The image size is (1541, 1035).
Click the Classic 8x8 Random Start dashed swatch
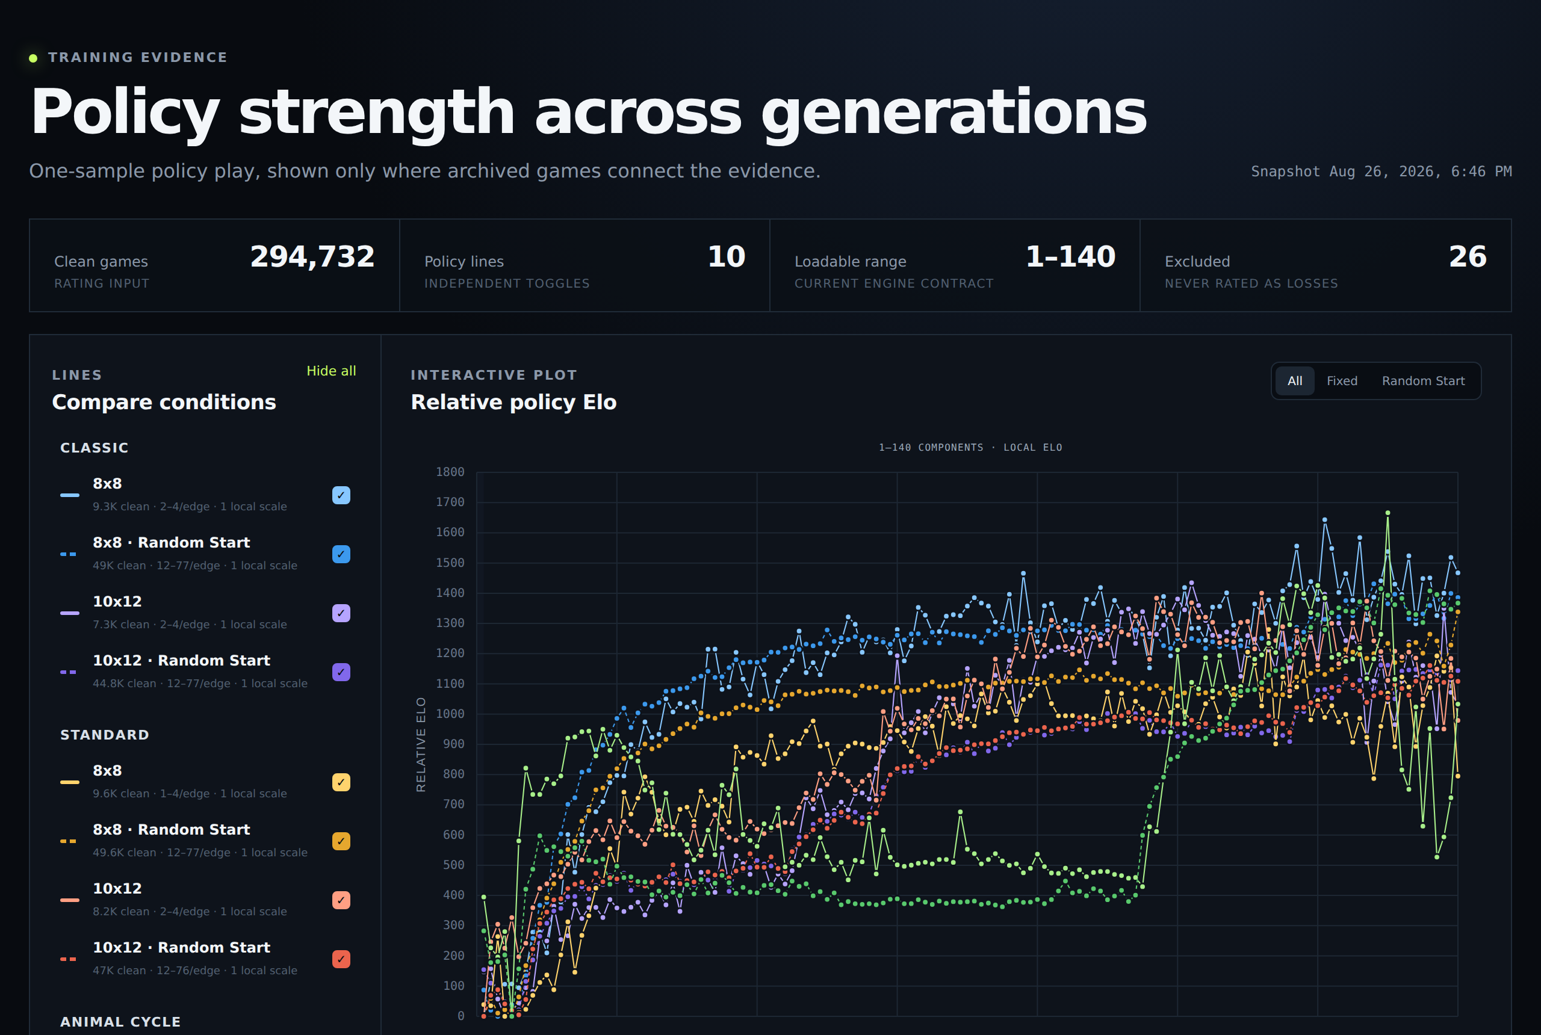68,554
